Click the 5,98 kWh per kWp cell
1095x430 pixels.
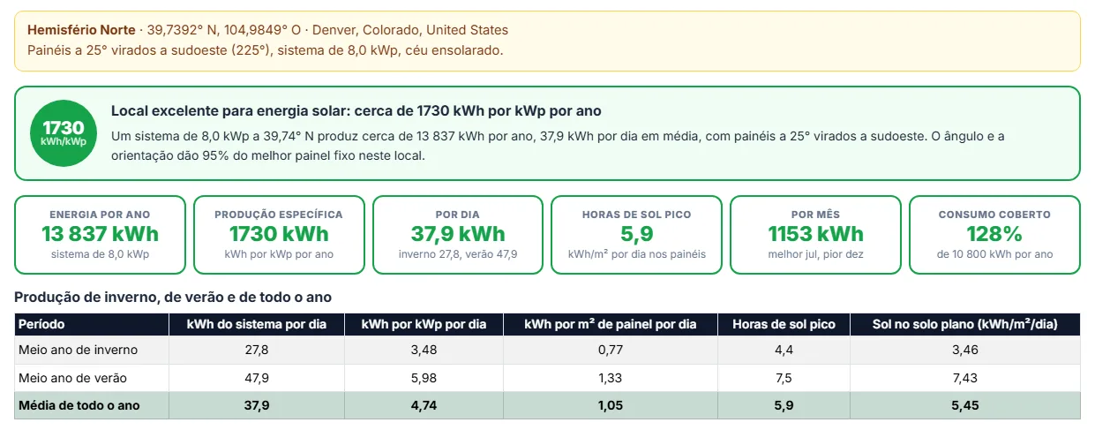pyautogui.click(x=424, y=378)
